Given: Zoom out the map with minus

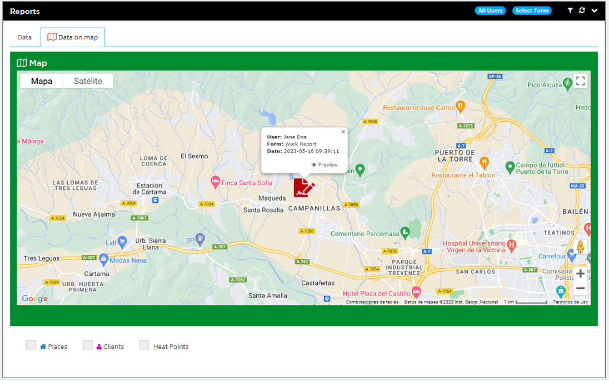Looking at the screenshot, I should (580, 288).
